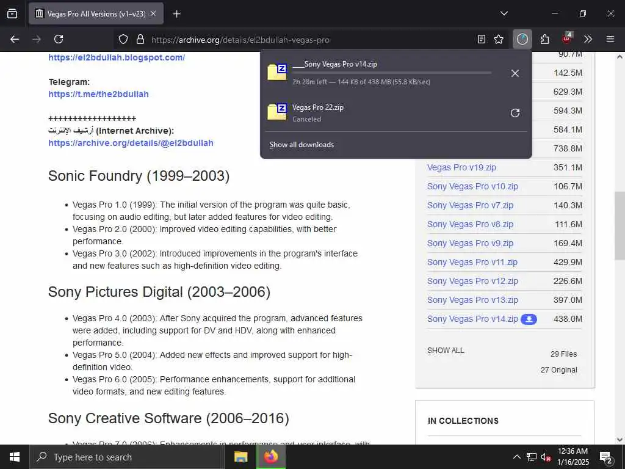Click Show all downloads

[302, 145]
